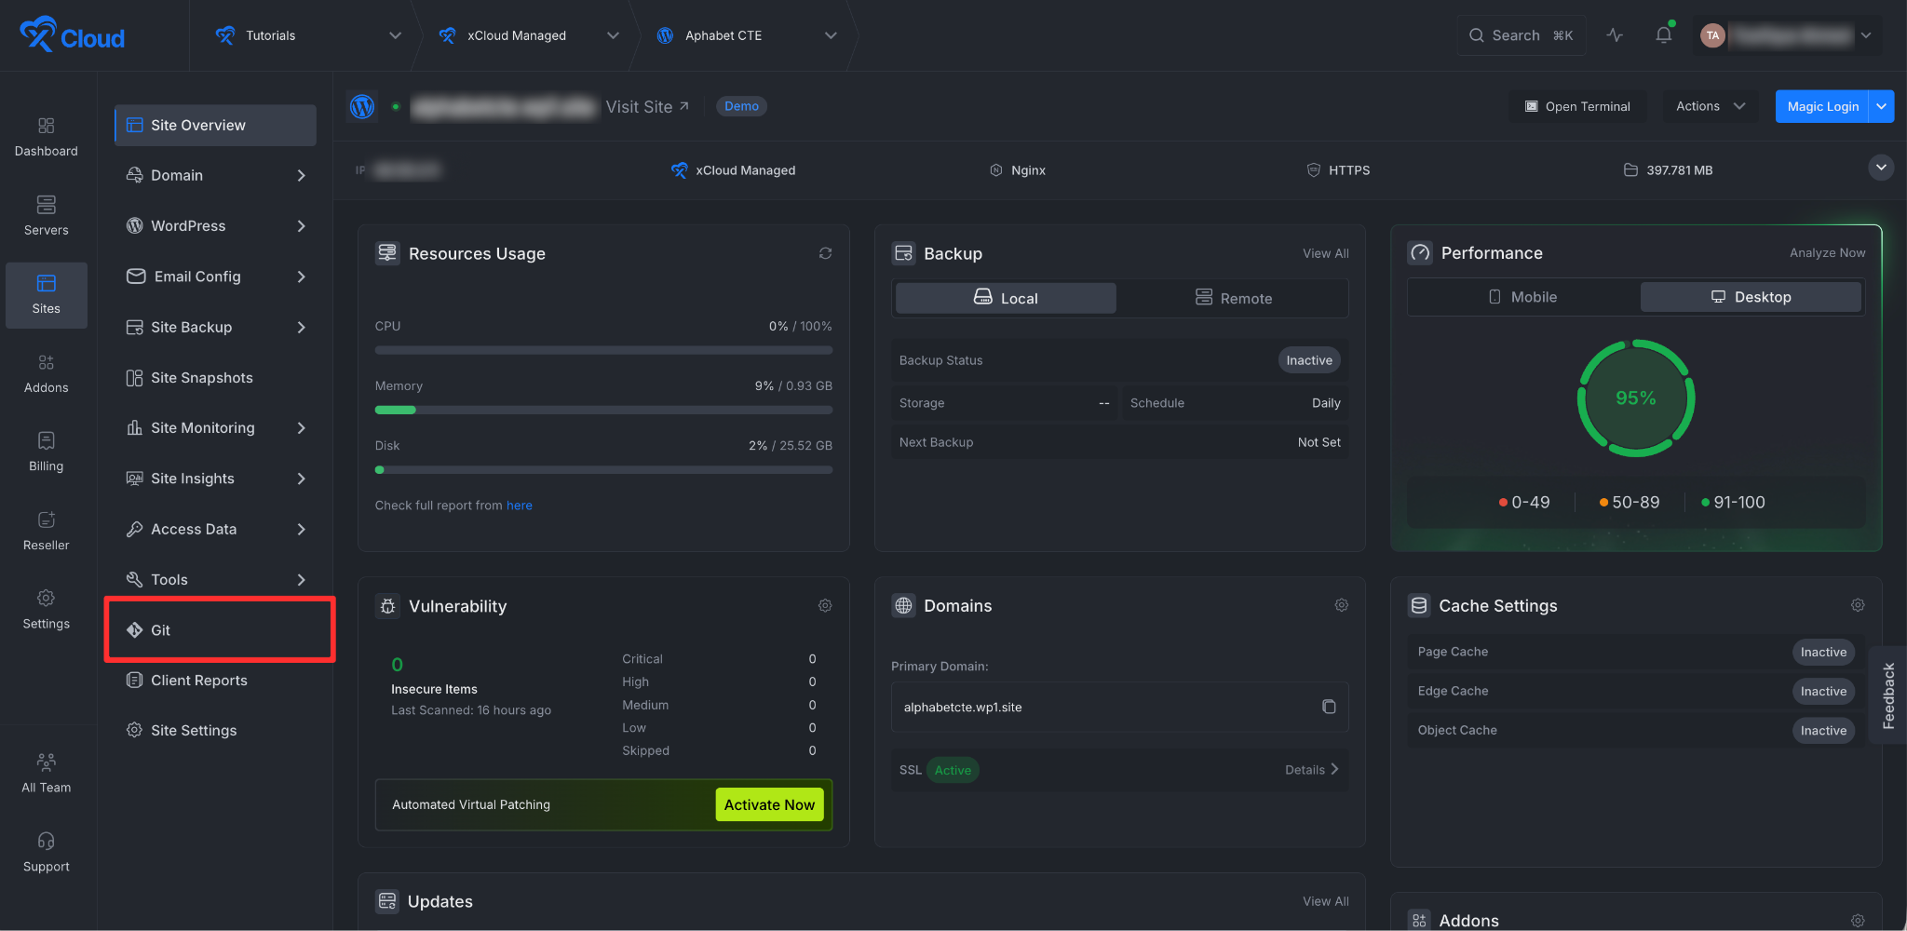Open Cache Settings gear icon

click(x=1858, y=605)
